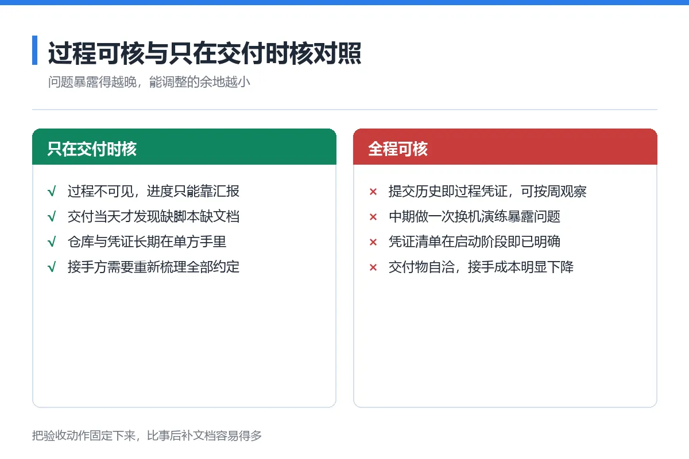Click the subtitle 问题暴露得越晚，能调整的余地越小

pyautogui.click(x=149, y=82)
